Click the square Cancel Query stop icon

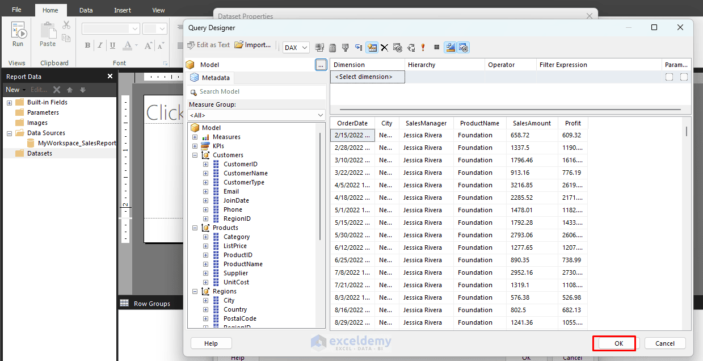pyautogui.click(x=436, y=48)
